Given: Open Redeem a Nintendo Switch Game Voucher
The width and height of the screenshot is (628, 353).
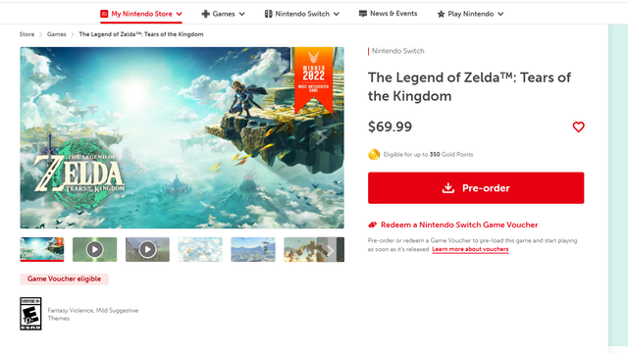Looking at the screenshot, I should coord(459,225).
